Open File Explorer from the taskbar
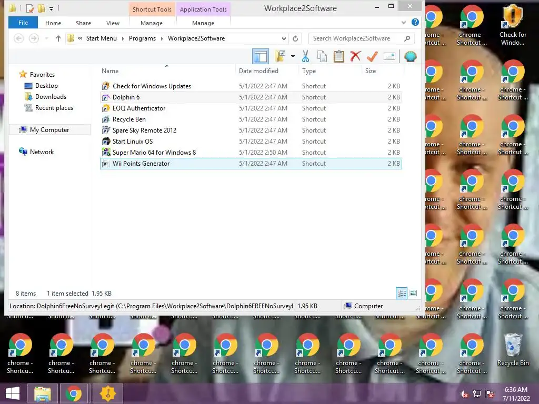539x404 pixels. (42, 393)
